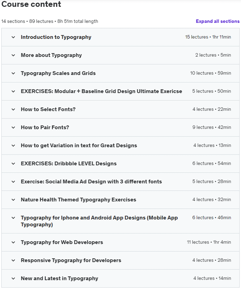Open chevron for Modular + Baseline Grid exercise

(x=13, y=91)
